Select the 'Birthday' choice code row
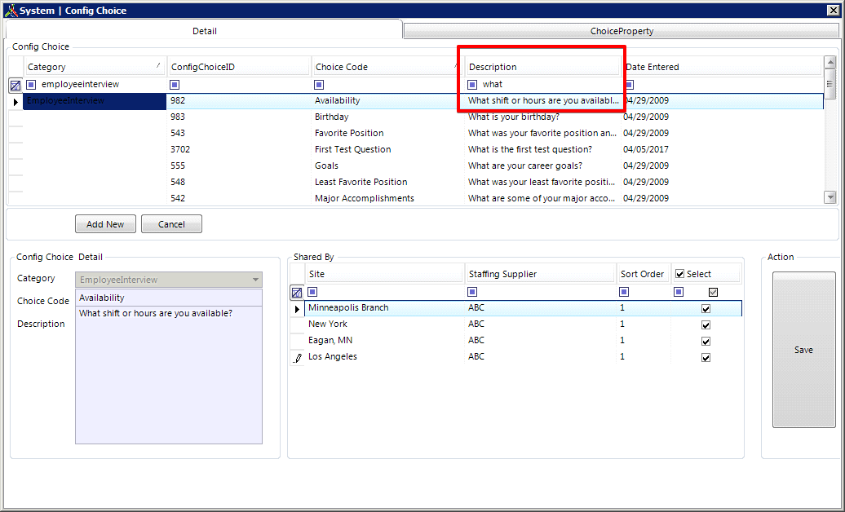The image size is (845, 512). pyautogui.click(x=423, y=117)
